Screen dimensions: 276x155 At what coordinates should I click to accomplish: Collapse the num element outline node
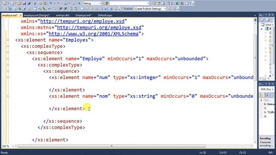point(8,77)
